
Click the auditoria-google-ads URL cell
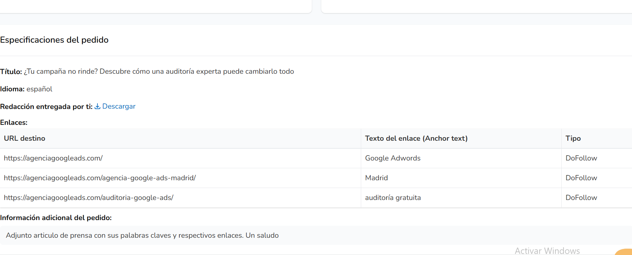pyautogui.click(x=89, y=198)
